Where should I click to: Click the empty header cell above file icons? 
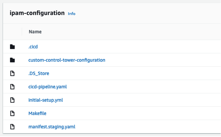(x=13, y=32)
